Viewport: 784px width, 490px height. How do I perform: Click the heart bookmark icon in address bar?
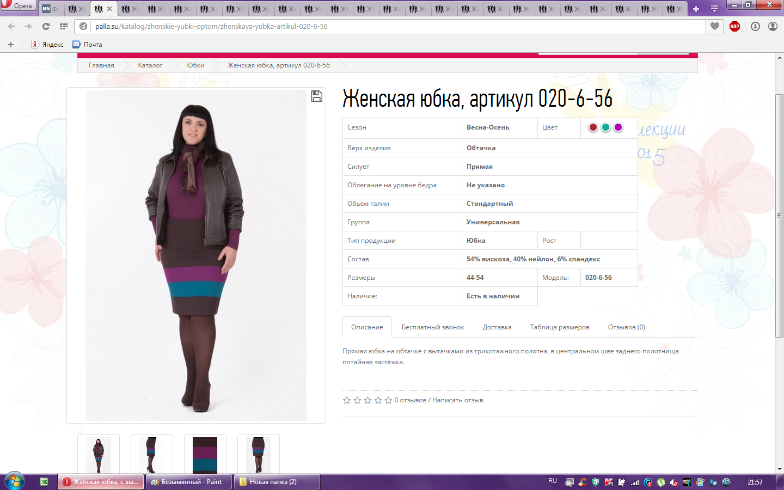click(715, 26)
